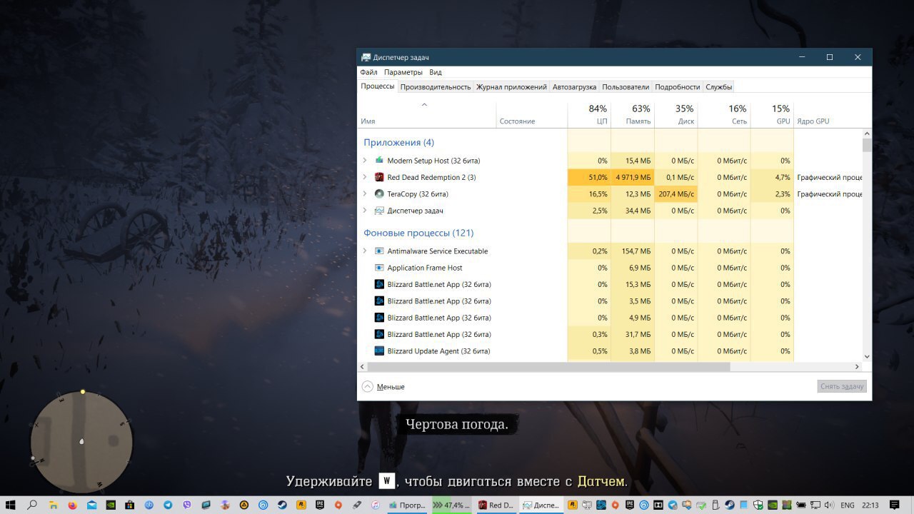Select the Фоновые процессы (121) group heading

click(x=418, y=233)
